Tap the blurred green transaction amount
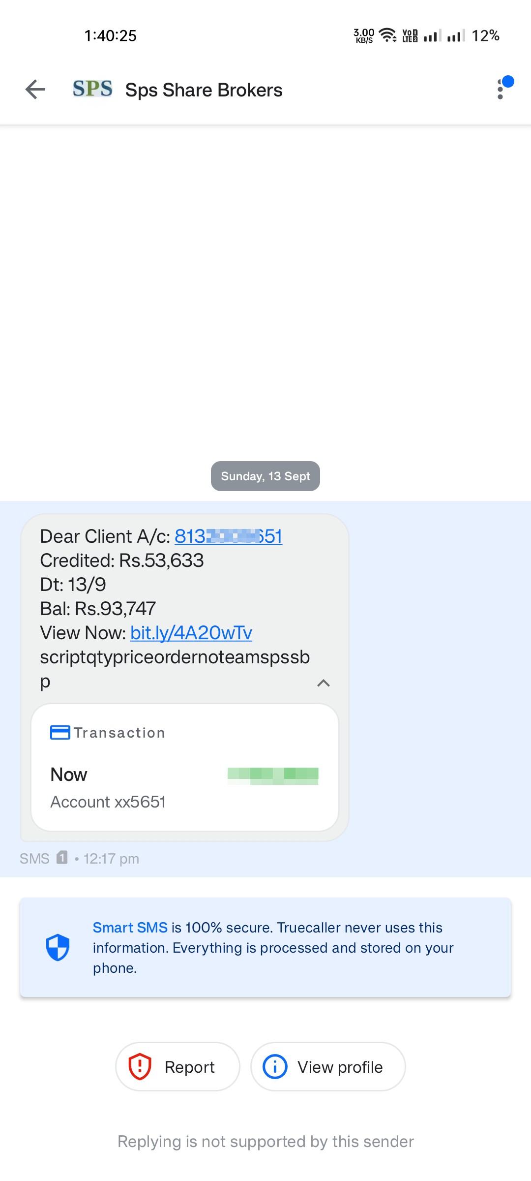 click(x=273, y=776)
